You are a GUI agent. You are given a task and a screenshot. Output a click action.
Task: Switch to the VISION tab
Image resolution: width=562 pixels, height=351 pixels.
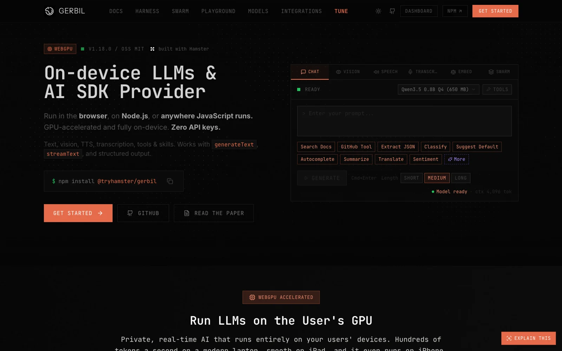point(348,72)
